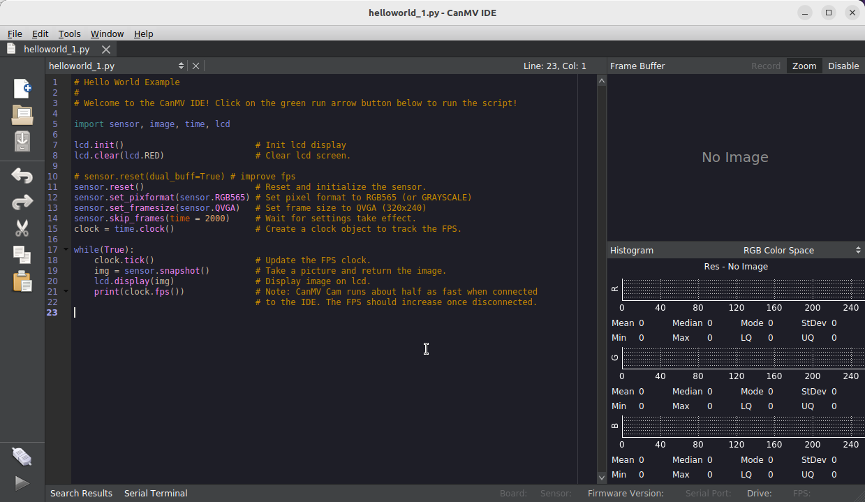Click the Histogram panel title
The width and height of the screenshot is (865, 502).
pyautogui.click(x=632, y=250)
